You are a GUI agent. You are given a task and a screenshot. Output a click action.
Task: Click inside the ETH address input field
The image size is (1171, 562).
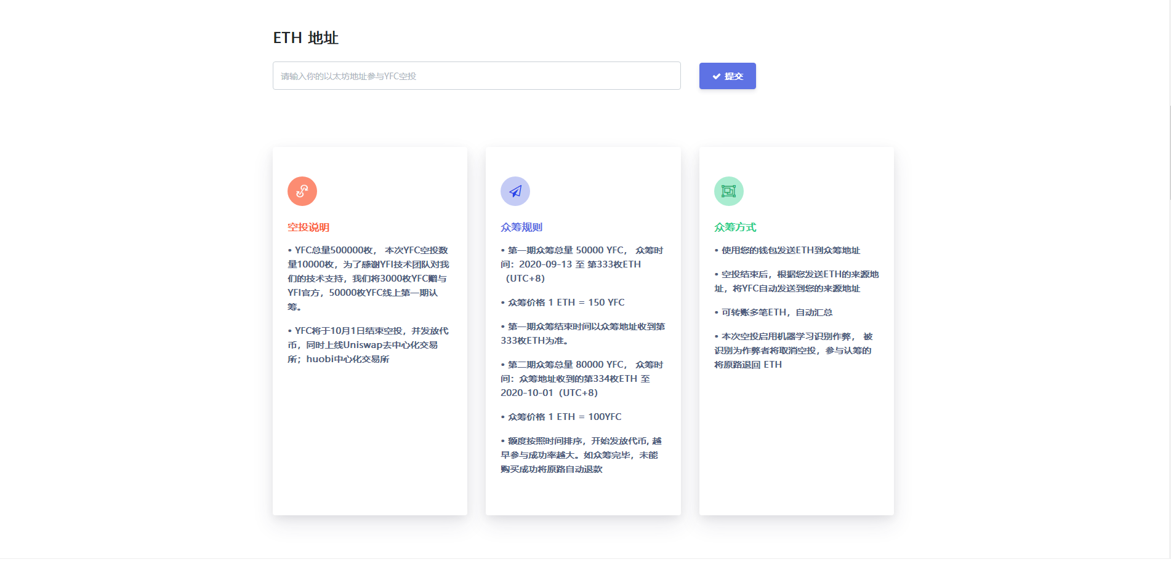coord(477,76)
